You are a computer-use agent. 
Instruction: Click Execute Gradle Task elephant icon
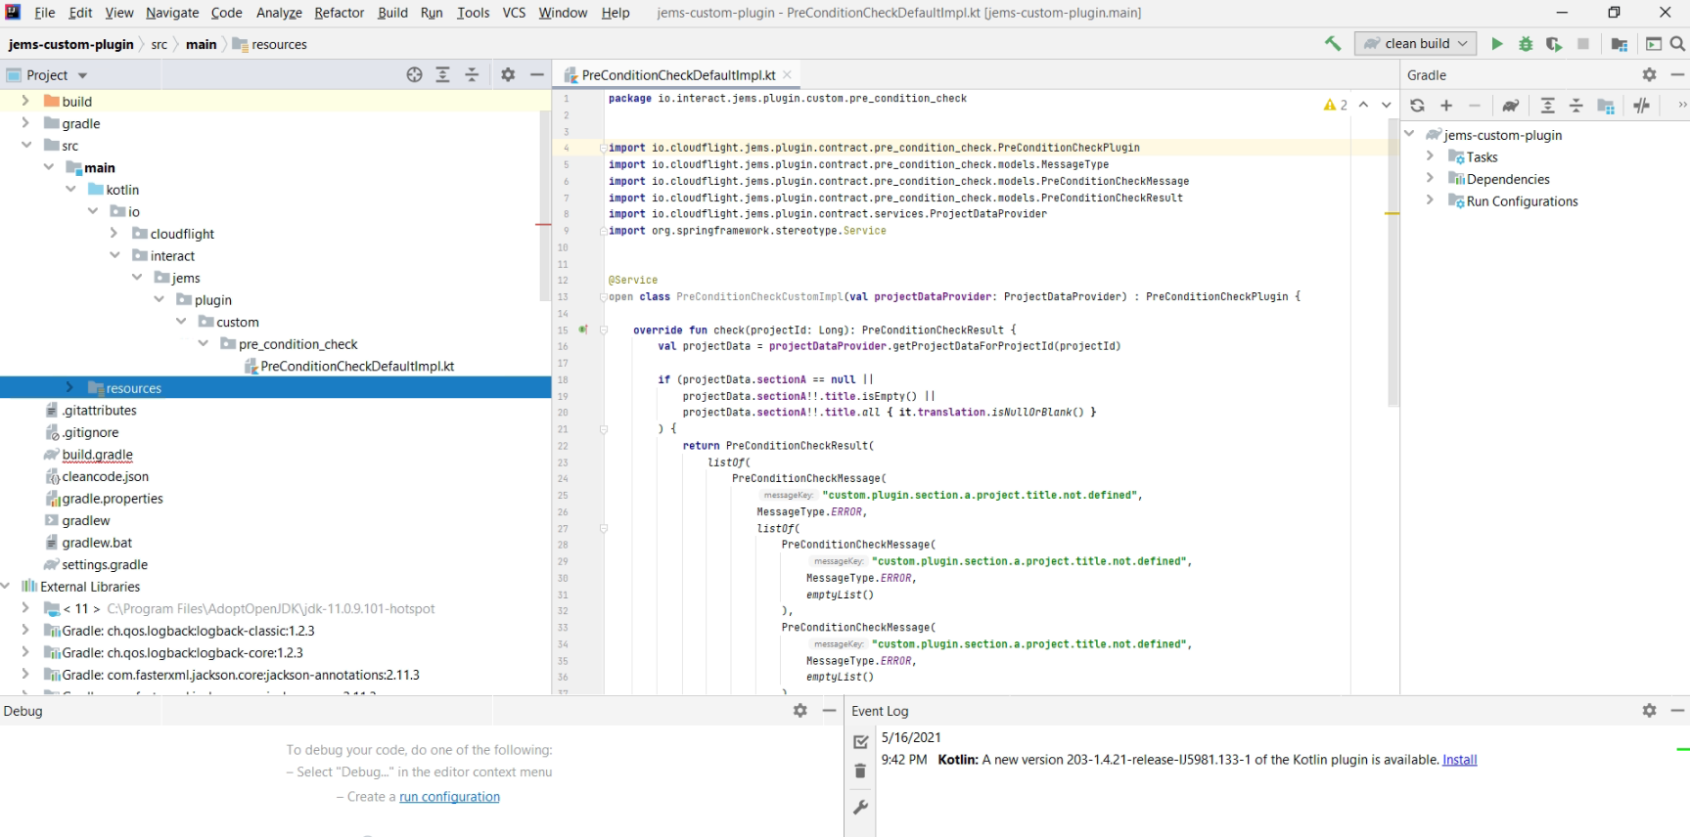click(x=1511, y=106)
